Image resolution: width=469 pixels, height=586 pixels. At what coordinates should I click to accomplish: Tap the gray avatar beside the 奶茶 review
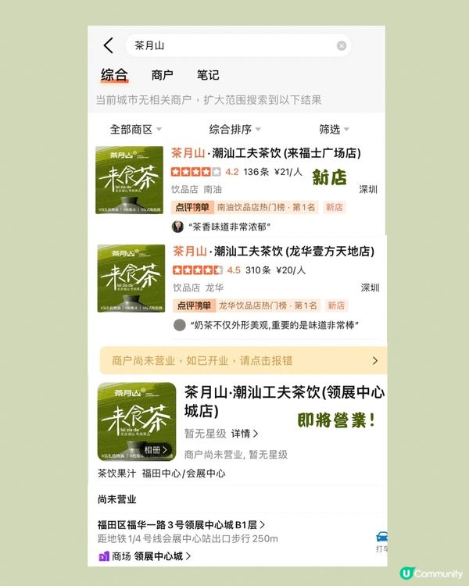[180, 325]
